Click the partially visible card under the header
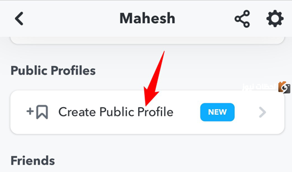Viewport: 292px width, 172px height. (147, 41)
